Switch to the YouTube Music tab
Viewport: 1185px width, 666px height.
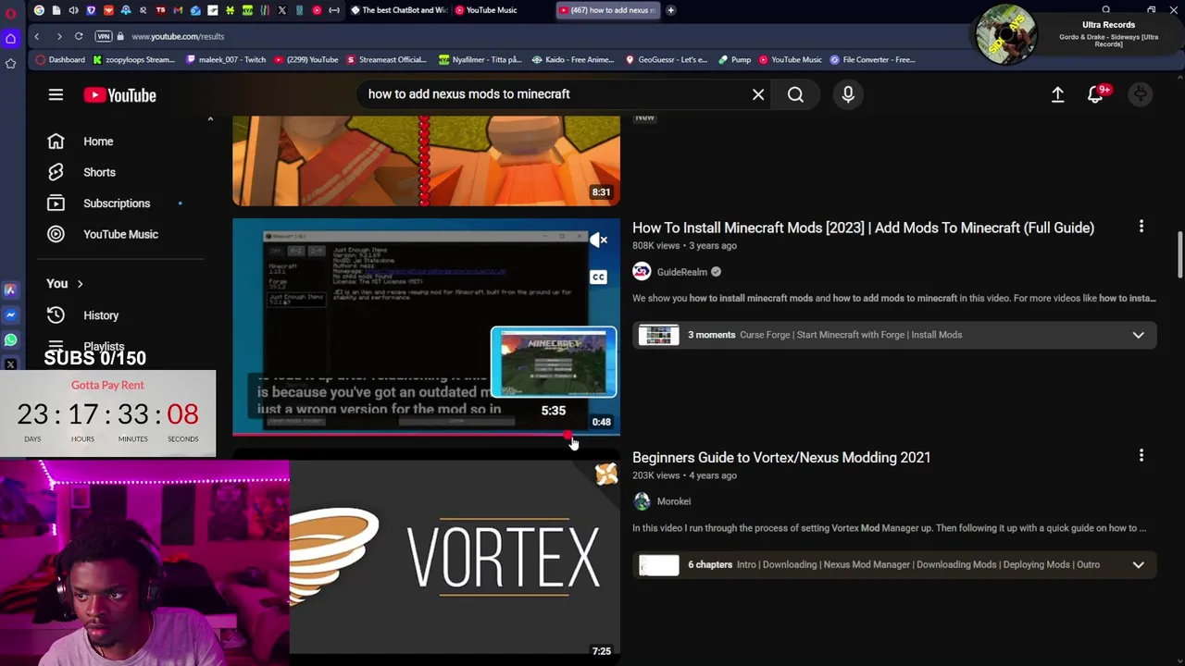point(485,10)
